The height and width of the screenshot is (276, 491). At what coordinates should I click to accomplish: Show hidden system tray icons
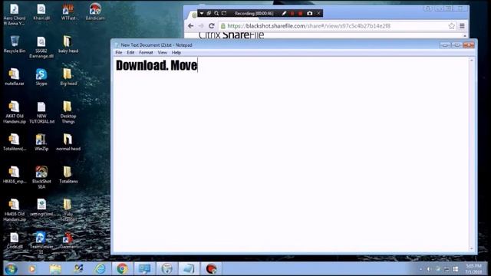pos(420,269)
